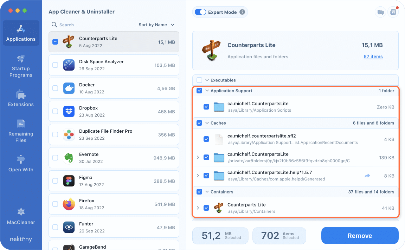The height and width of the screenshot is (250, 405).
Task: Select the Dropbox app row
Action: click(x=114, y=111)
